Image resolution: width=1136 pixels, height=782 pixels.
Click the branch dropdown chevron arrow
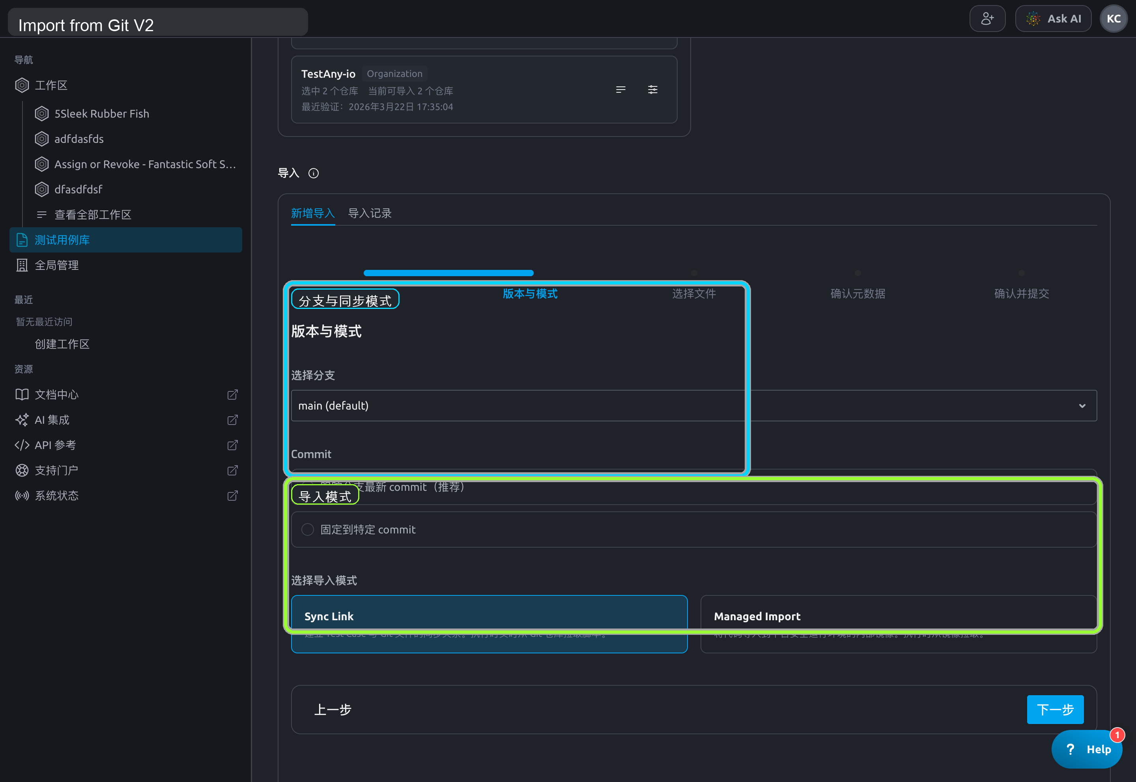click(1082, 406)
